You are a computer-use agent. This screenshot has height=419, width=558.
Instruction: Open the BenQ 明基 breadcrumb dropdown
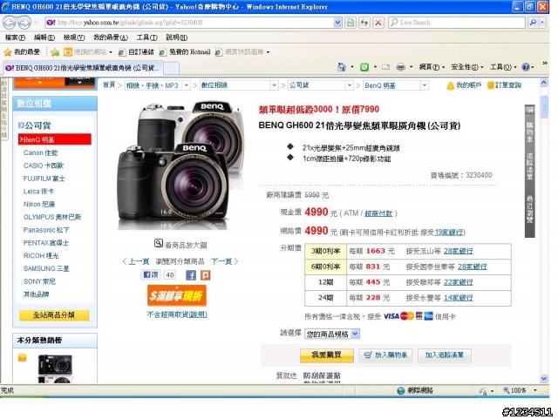[x=425, y=85]
